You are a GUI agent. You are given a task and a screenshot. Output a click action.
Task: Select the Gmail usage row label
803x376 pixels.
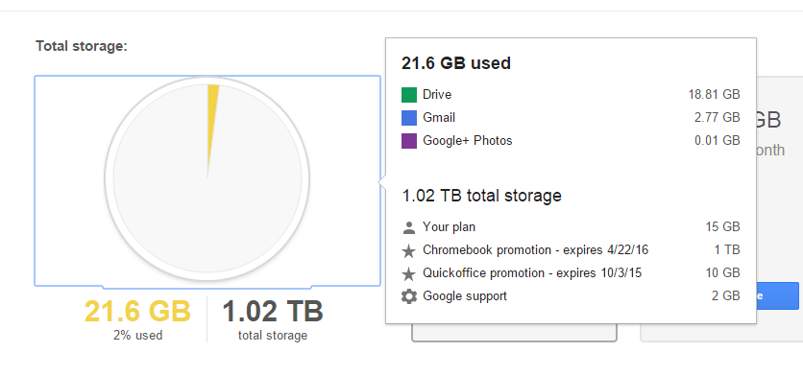click(x=439, y=118)
